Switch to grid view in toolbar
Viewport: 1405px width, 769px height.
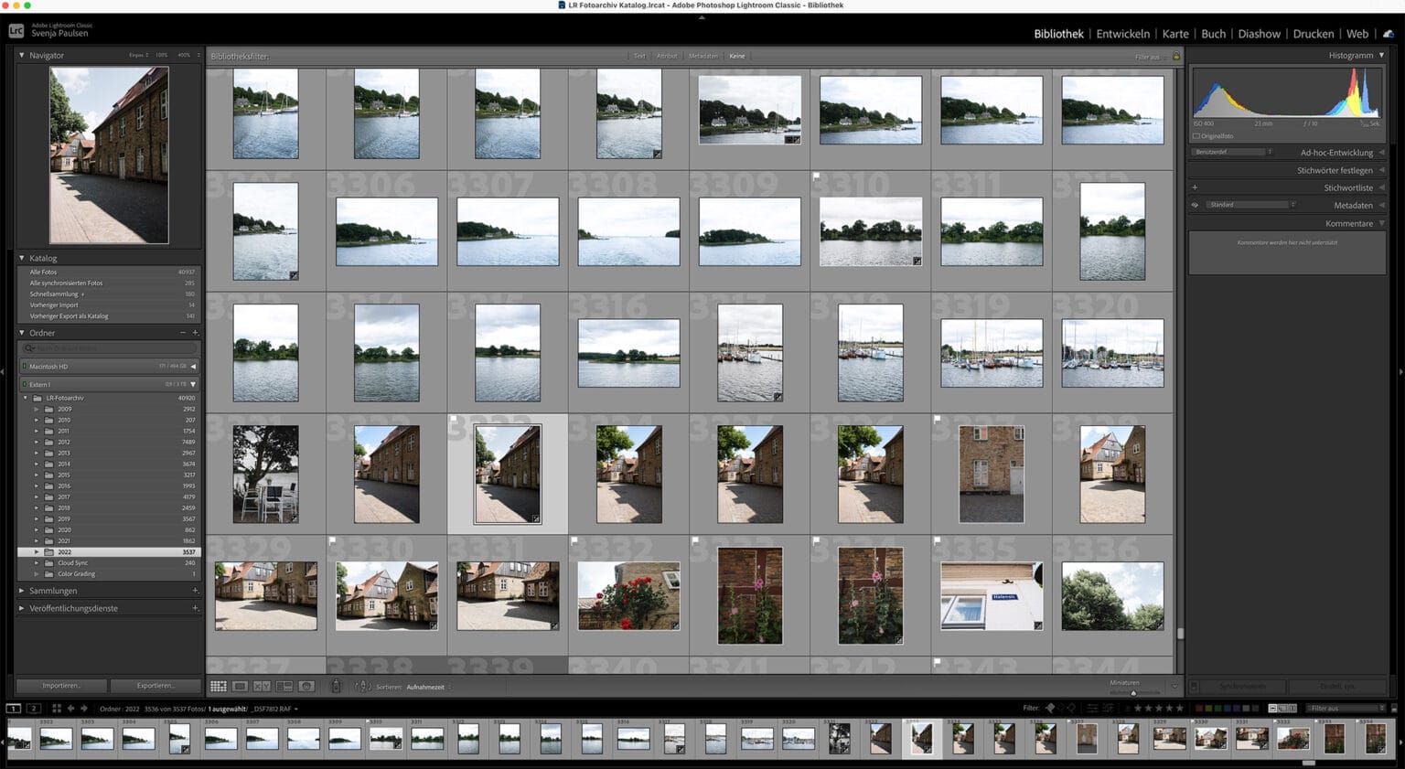click(x=218, y=686)
